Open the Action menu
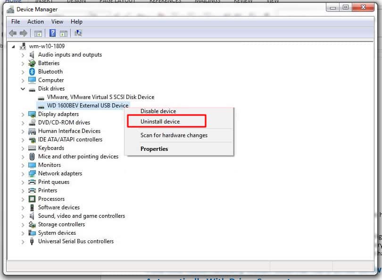Screen dimensions: 382x280 click(x=35, y=22)
